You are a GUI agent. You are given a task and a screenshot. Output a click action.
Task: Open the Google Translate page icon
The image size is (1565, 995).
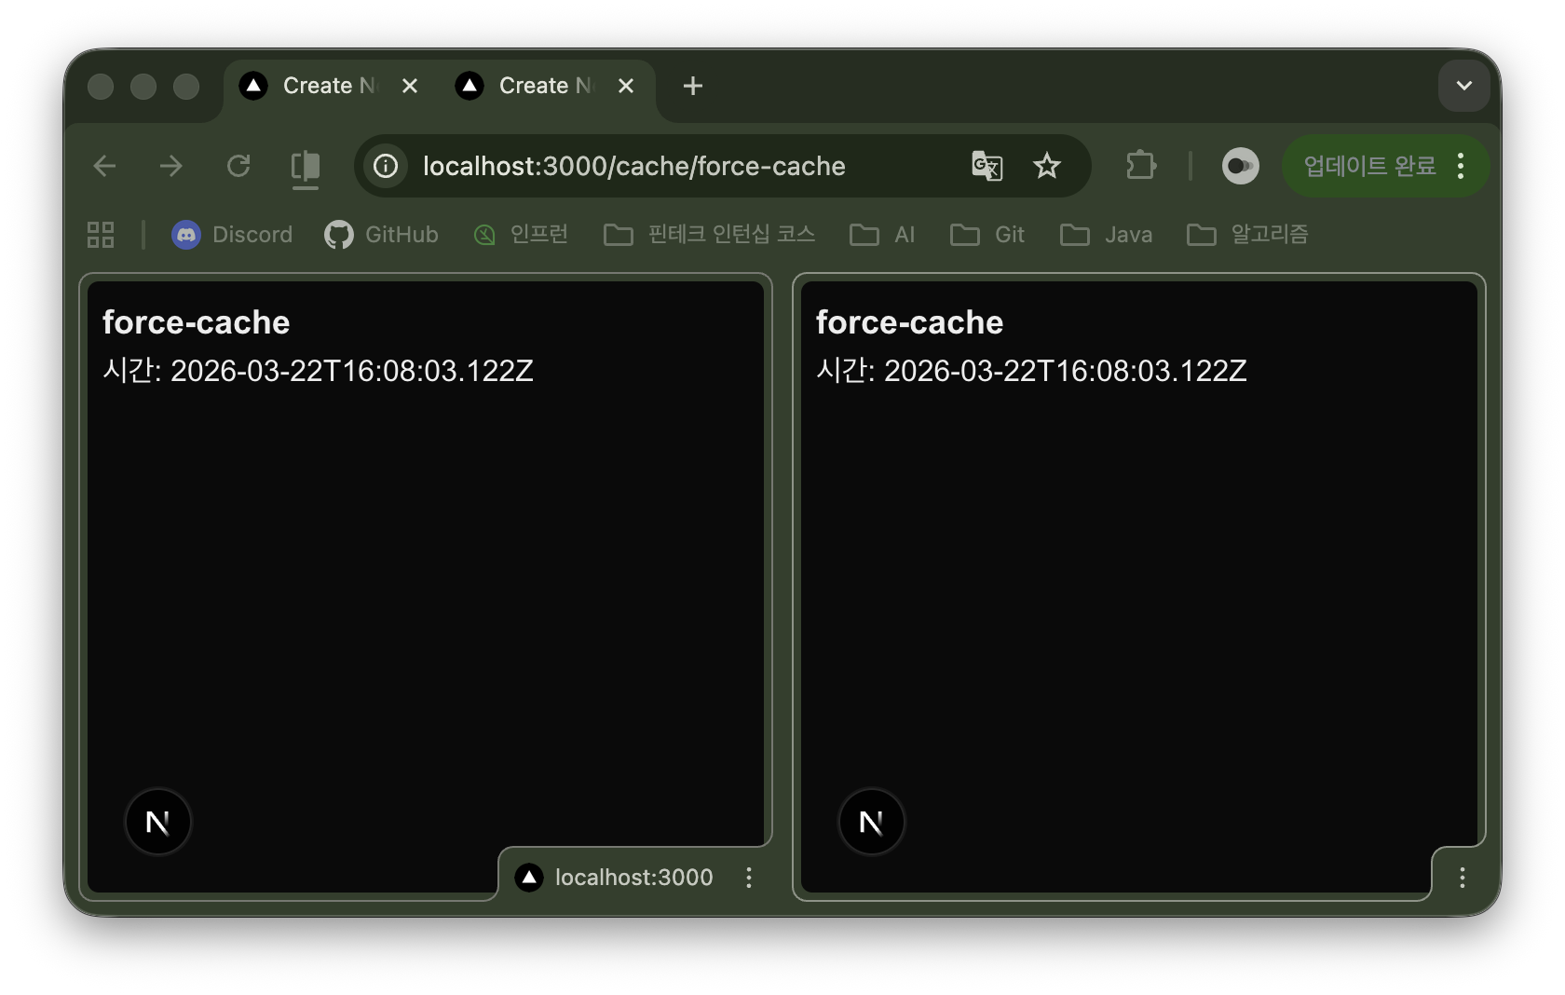tap(987, 166)
